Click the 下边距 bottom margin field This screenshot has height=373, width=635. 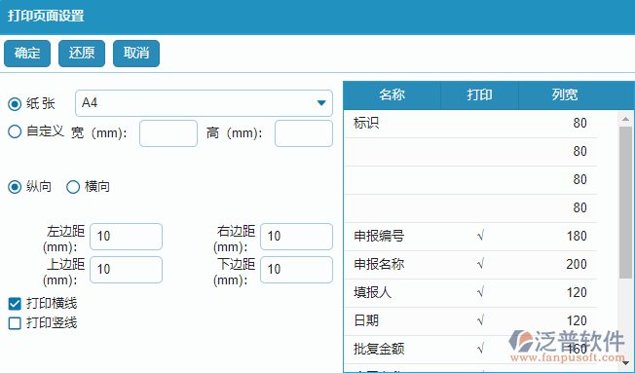point(296,270)
